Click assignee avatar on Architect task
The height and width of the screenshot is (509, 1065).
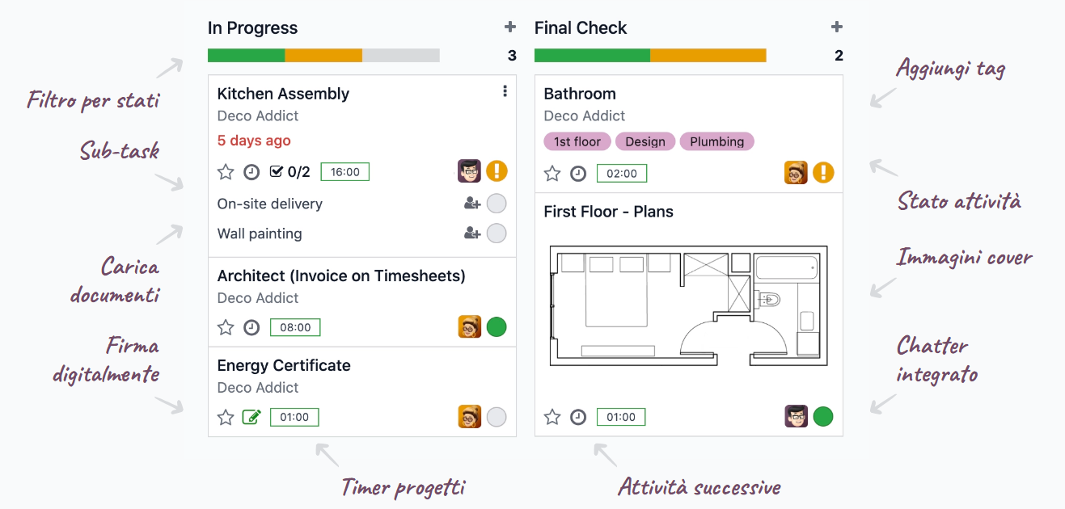pos(470,327)
